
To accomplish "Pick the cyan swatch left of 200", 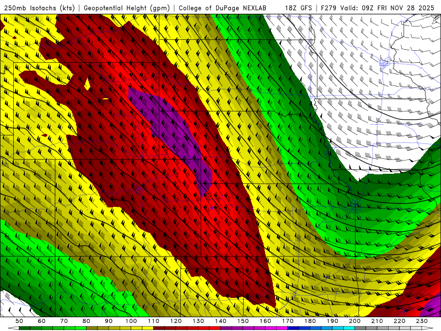I will 349,328.
